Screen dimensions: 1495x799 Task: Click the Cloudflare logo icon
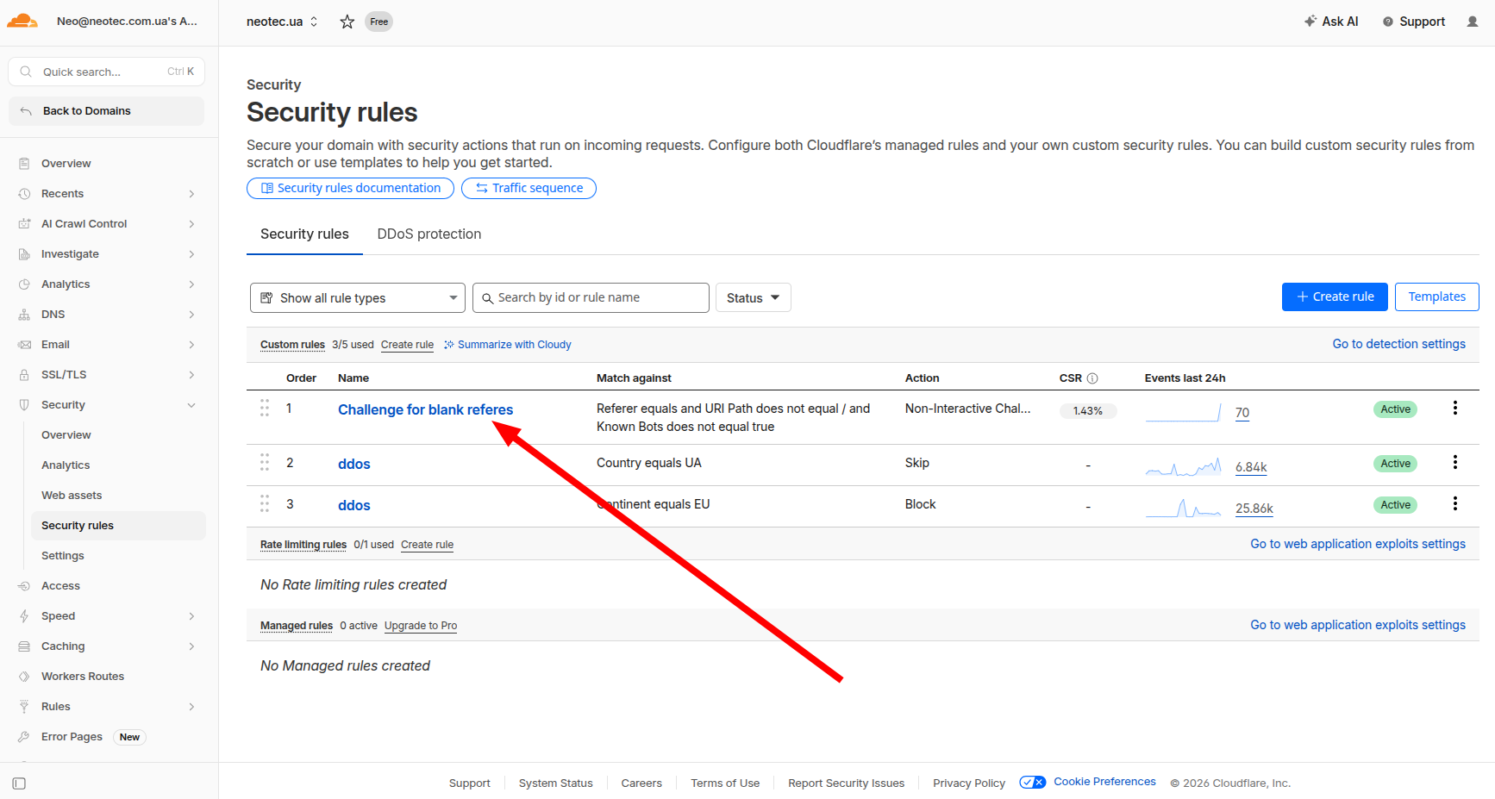[22, 22]
